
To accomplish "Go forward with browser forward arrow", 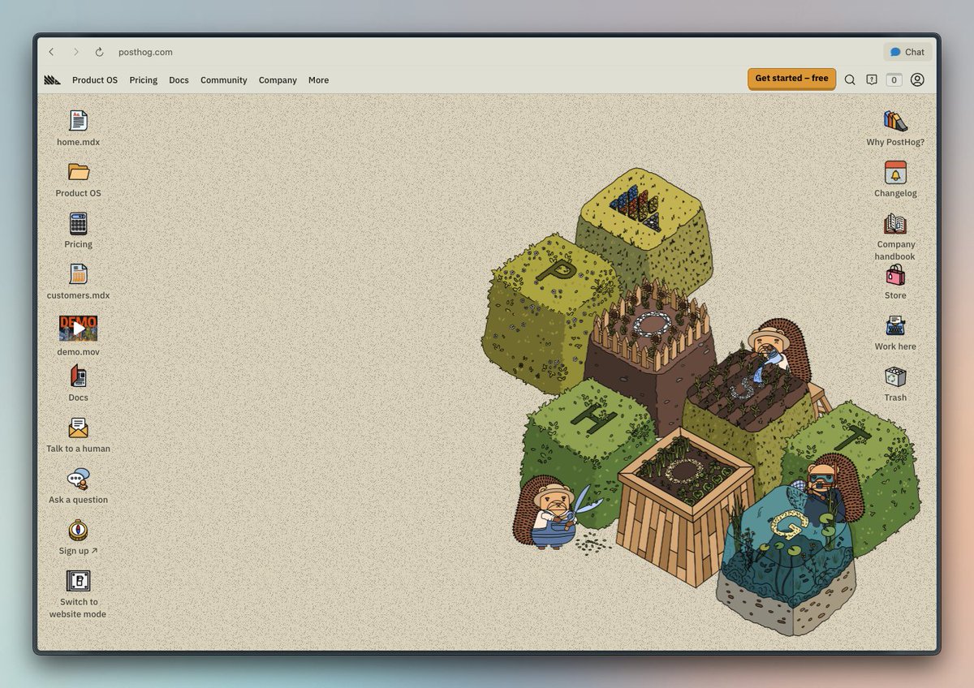I will 75,52.
